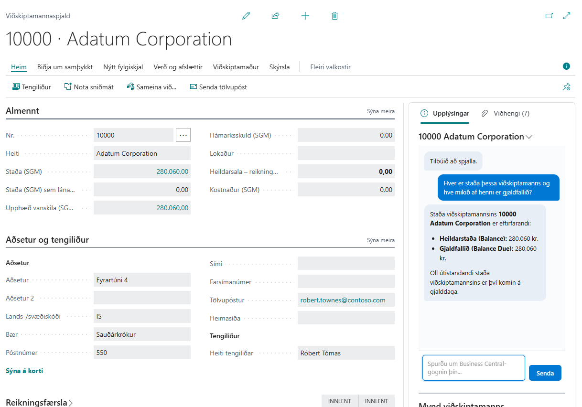Click the Póstnúmer field 550

142,353
